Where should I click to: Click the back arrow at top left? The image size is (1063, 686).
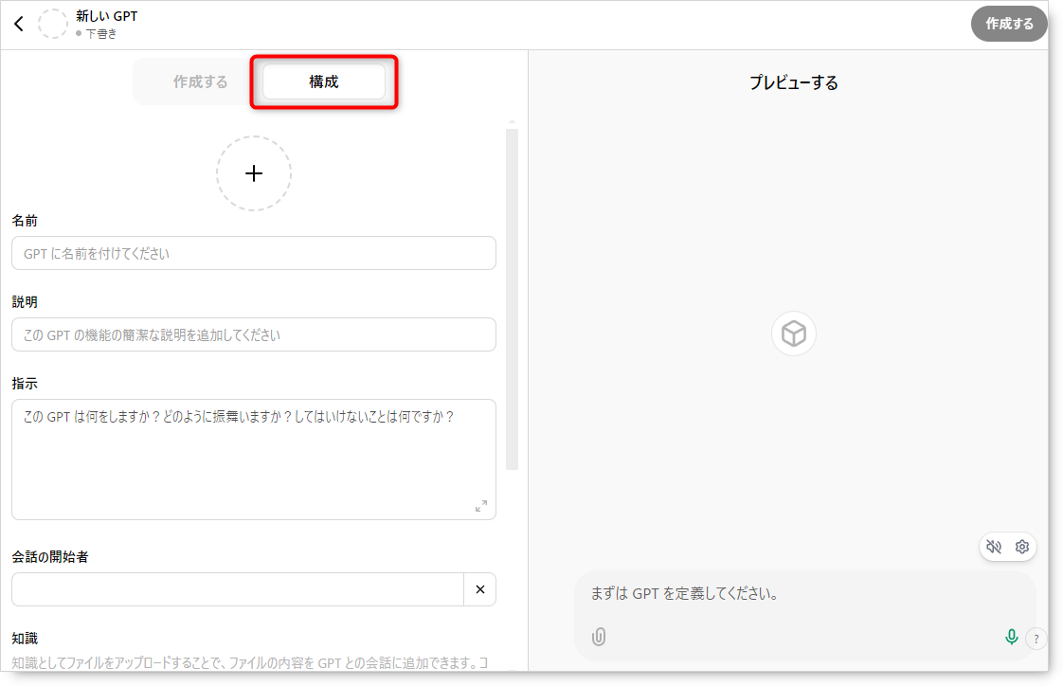(18, 25)
